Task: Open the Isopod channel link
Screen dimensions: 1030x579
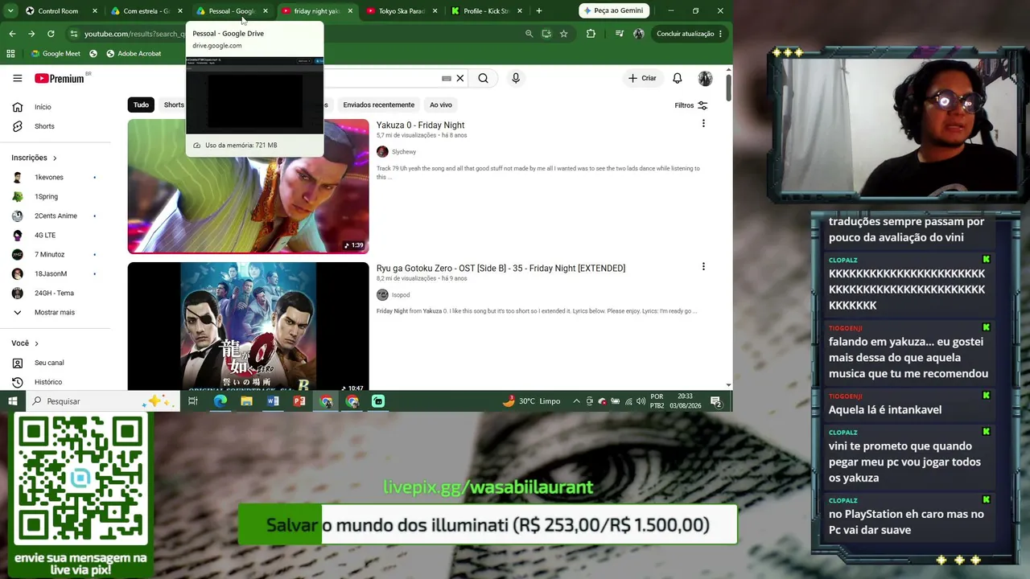Action: (400, 295)
